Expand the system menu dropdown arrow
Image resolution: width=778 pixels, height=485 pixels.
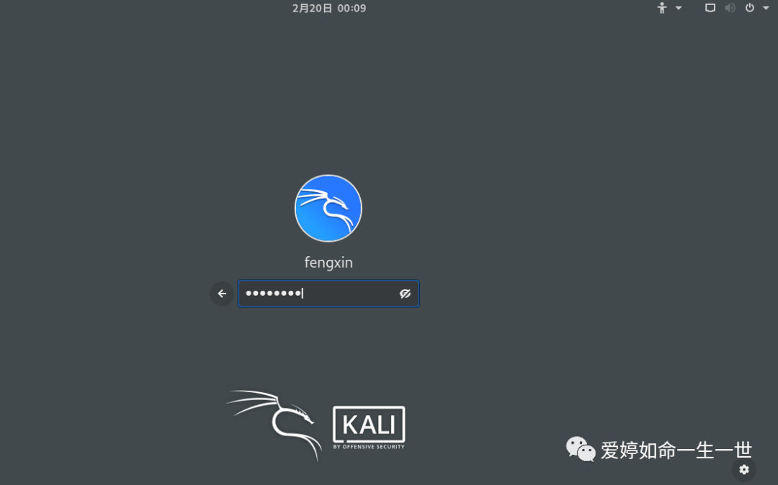point(766,8)
